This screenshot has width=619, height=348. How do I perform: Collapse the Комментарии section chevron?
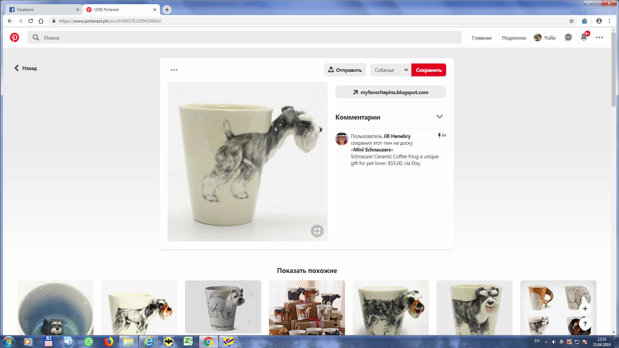click(x=439, y=117)
